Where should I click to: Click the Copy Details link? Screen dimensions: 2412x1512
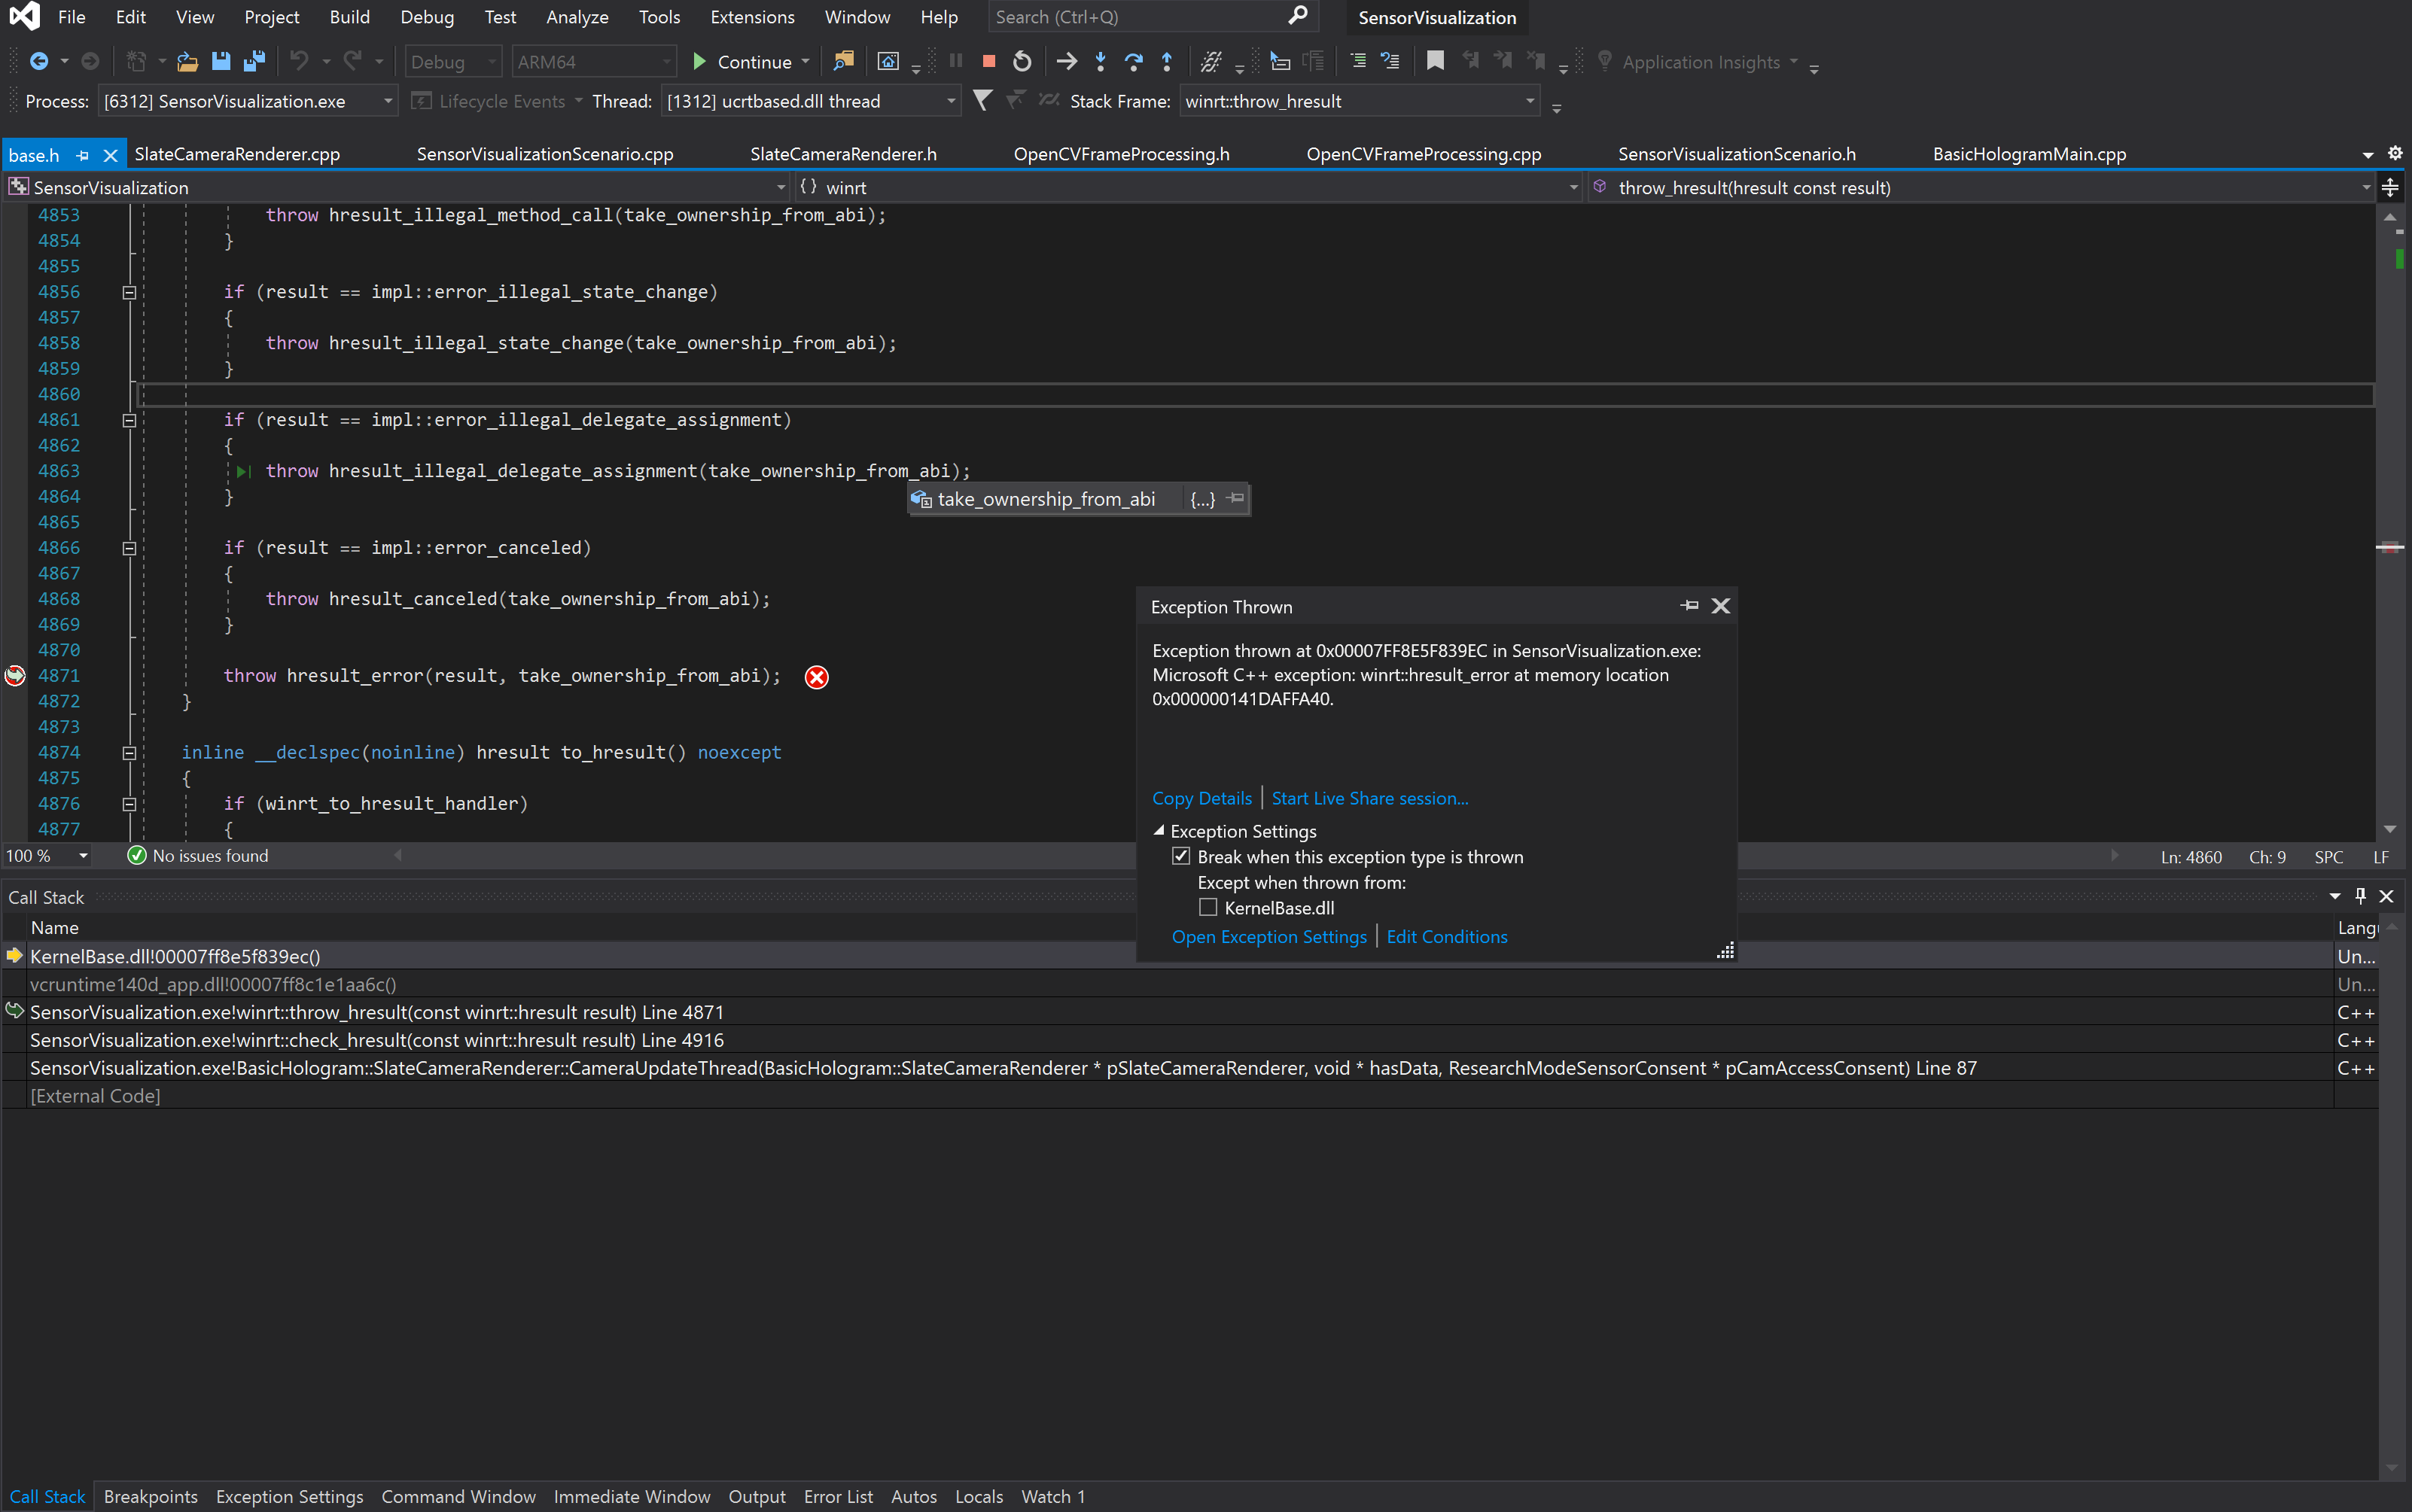pos(1201,798)
